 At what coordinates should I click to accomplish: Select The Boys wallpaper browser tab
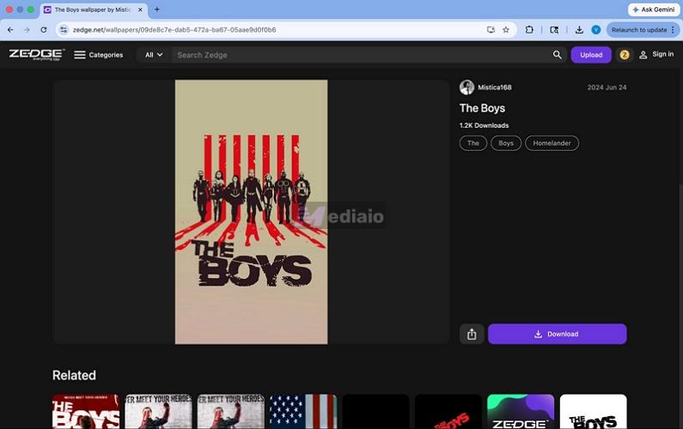pyautogui.click(x=94, y=9)
